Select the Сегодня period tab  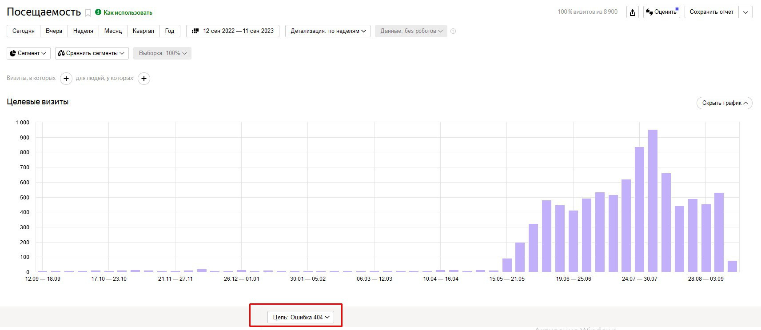pos(24,31)
